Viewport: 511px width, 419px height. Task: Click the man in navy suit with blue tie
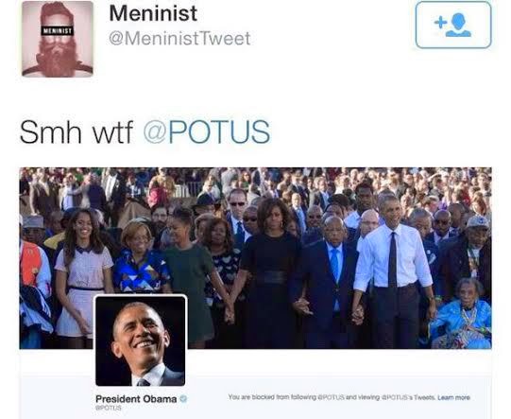(329, 281)
